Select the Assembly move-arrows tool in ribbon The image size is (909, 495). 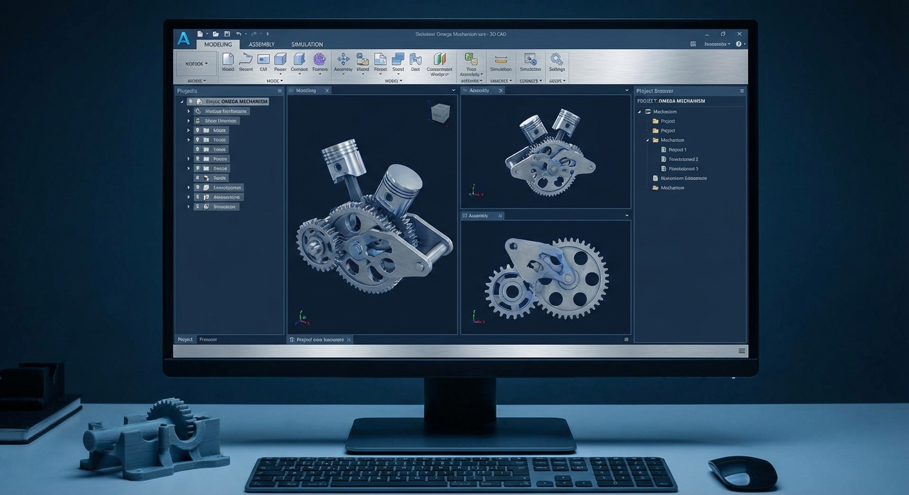point(343,59)
